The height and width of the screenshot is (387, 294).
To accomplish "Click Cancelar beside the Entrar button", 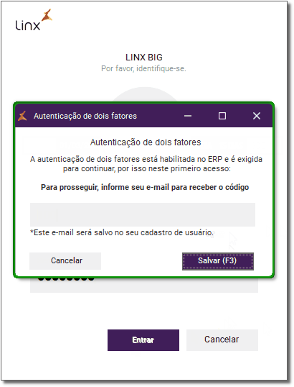I will pyautogui.click(x=222, y=340).
